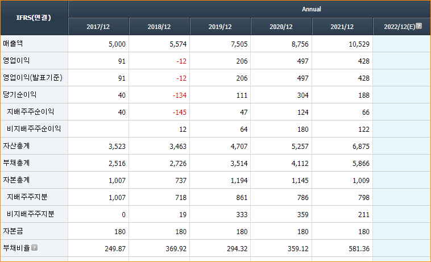
Task: Click the 비지배주주지분 row label
Action: pos(31,214)
